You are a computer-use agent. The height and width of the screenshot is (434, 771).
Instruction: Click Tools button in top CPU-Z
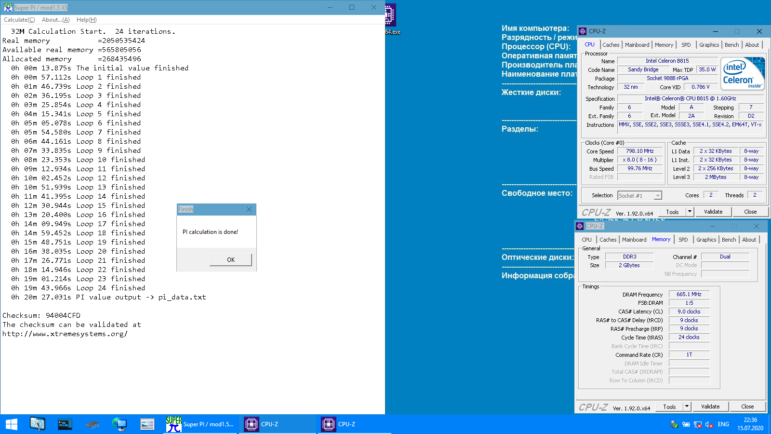click(x=672, y=212)
